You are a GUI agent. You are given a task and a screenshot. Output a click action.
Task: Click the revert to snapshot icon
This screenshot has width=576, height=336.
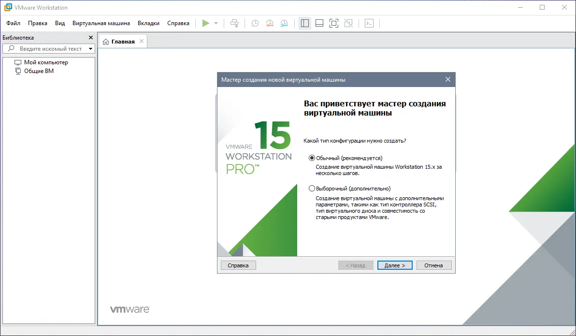269,23
